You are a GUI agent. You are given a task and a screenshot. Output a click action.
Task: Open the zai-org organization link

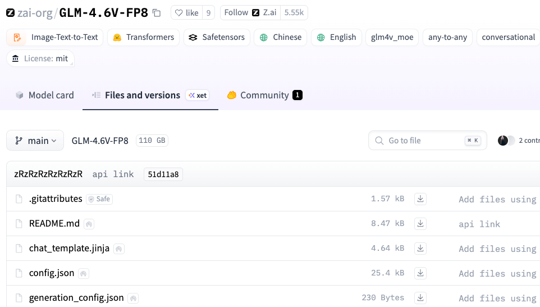35,13
